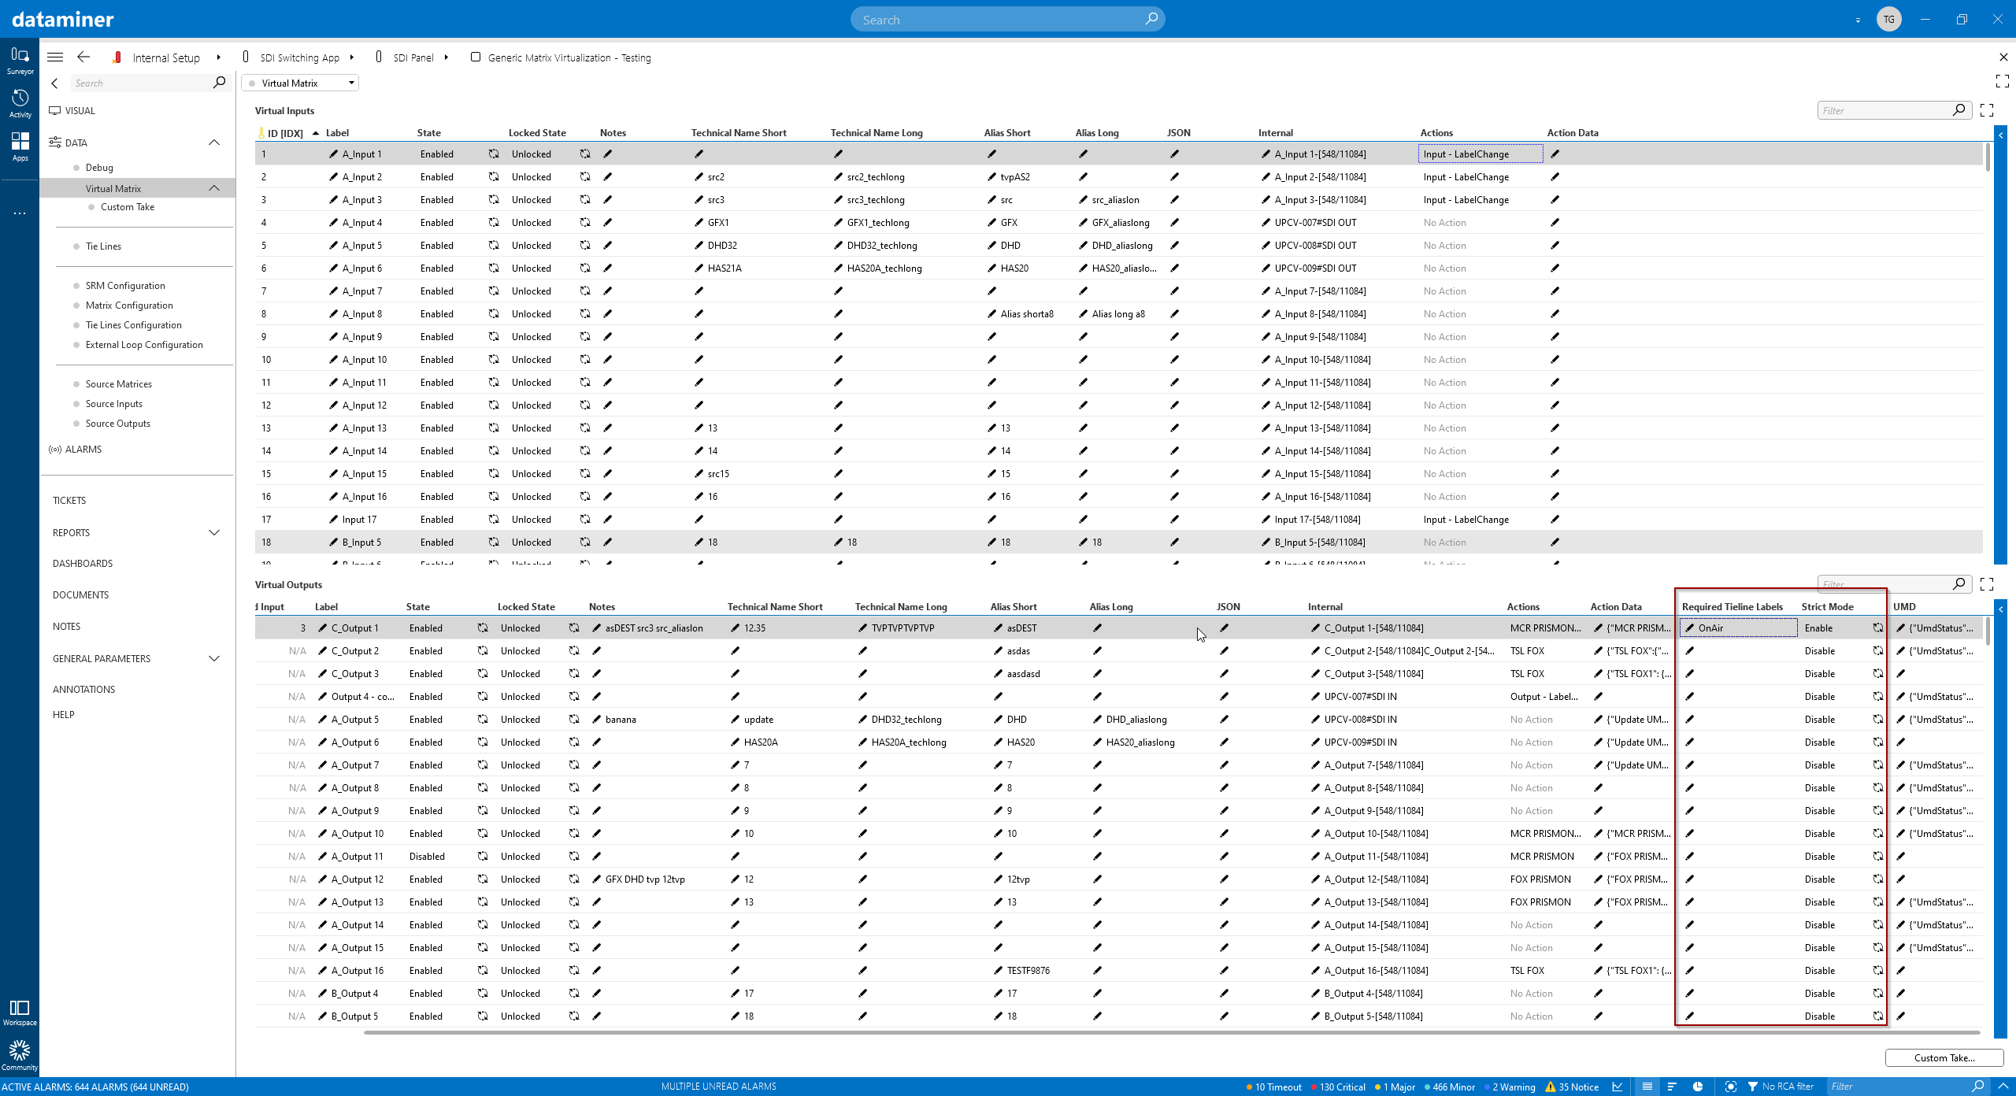Open Source Matrices page
This screenshot has height=1096, width=2016.
[118, 384]
